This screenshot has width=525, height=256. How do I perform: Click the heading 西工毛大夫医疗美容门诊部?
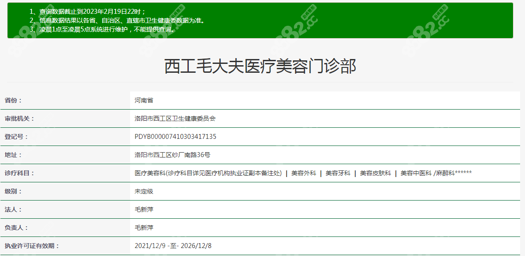pyautogui.click(x=260, y=66)
